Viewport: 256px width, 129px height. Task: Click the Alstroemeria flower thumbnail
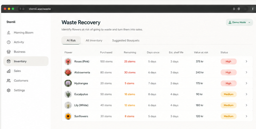click(68, 72)
